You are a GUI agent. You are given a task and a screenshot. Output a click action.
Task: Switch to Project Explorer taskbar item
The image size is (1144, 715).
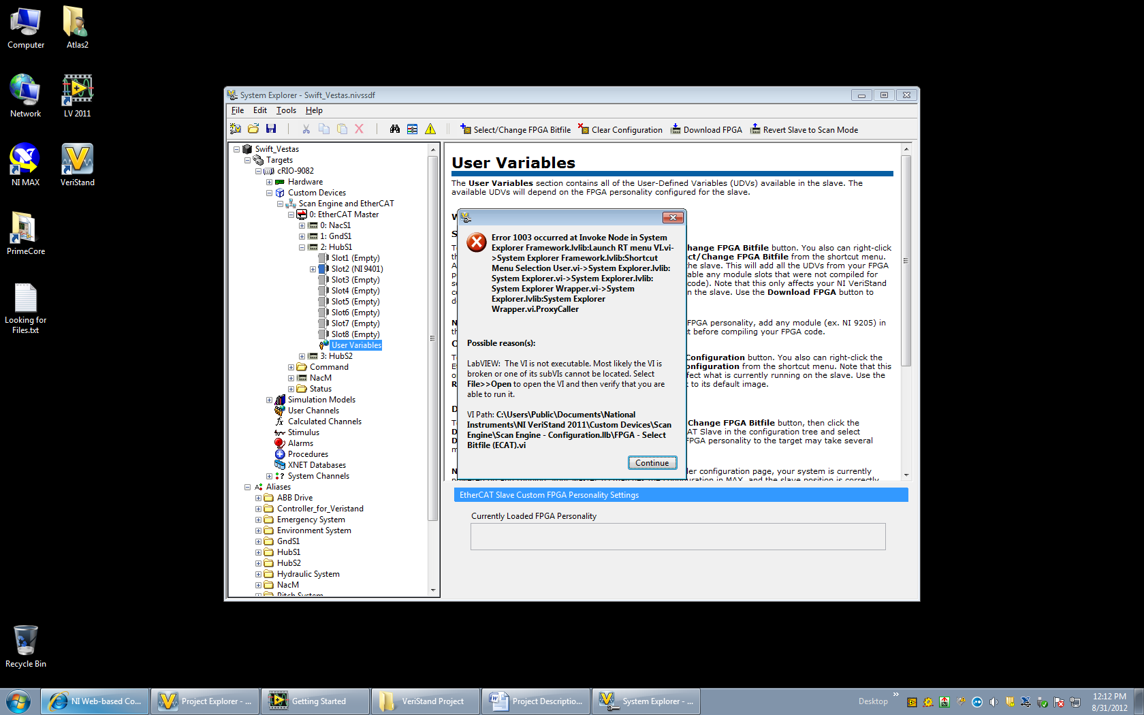[x=205, y=701]
